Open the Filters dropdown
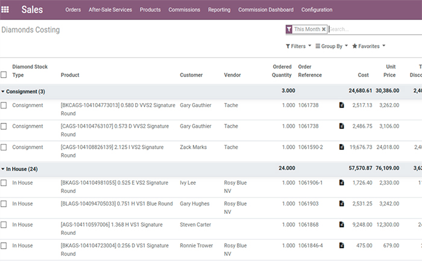This screenshot has height=262, width=422. coord(298,46)
